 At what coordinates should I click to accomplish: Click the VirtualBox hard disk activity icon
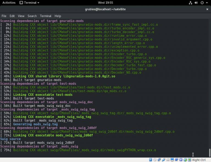click(x=151, y=160)
